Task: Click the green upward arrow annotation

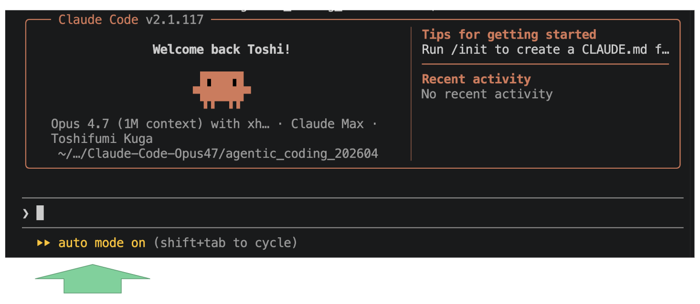Action: [x=93, y=279]
